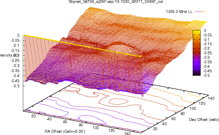
Task: Click the -0.45 color bar label
Action: point(207,71)
